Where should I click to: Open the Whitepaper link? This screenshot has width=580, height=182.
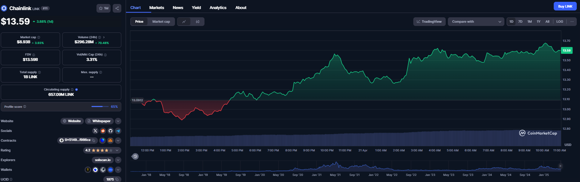99,121
